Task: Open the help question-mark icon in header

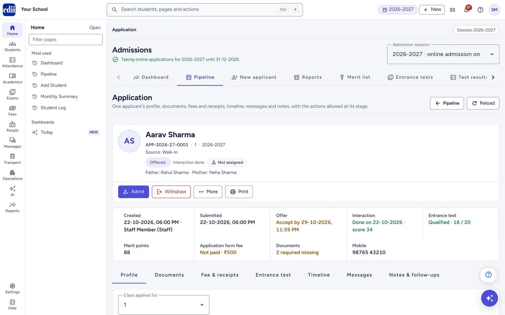Action: coord(480,10)
